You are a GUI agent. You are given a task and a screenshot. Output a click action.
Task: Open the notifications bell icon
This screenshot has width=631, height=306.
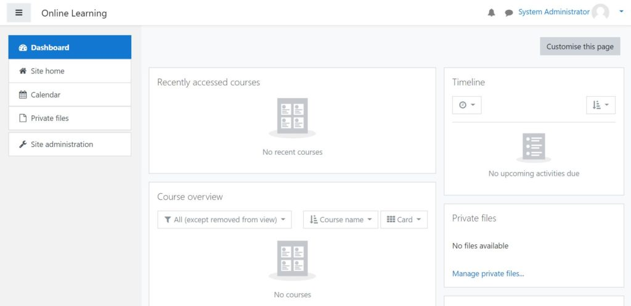click(491, 13)
